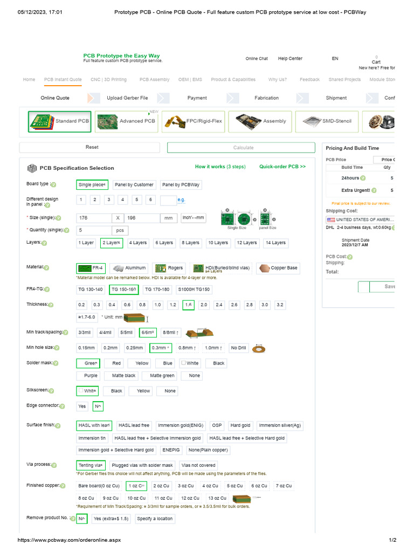Open the FPC/Rigid-Flex tab

(194, 121)
